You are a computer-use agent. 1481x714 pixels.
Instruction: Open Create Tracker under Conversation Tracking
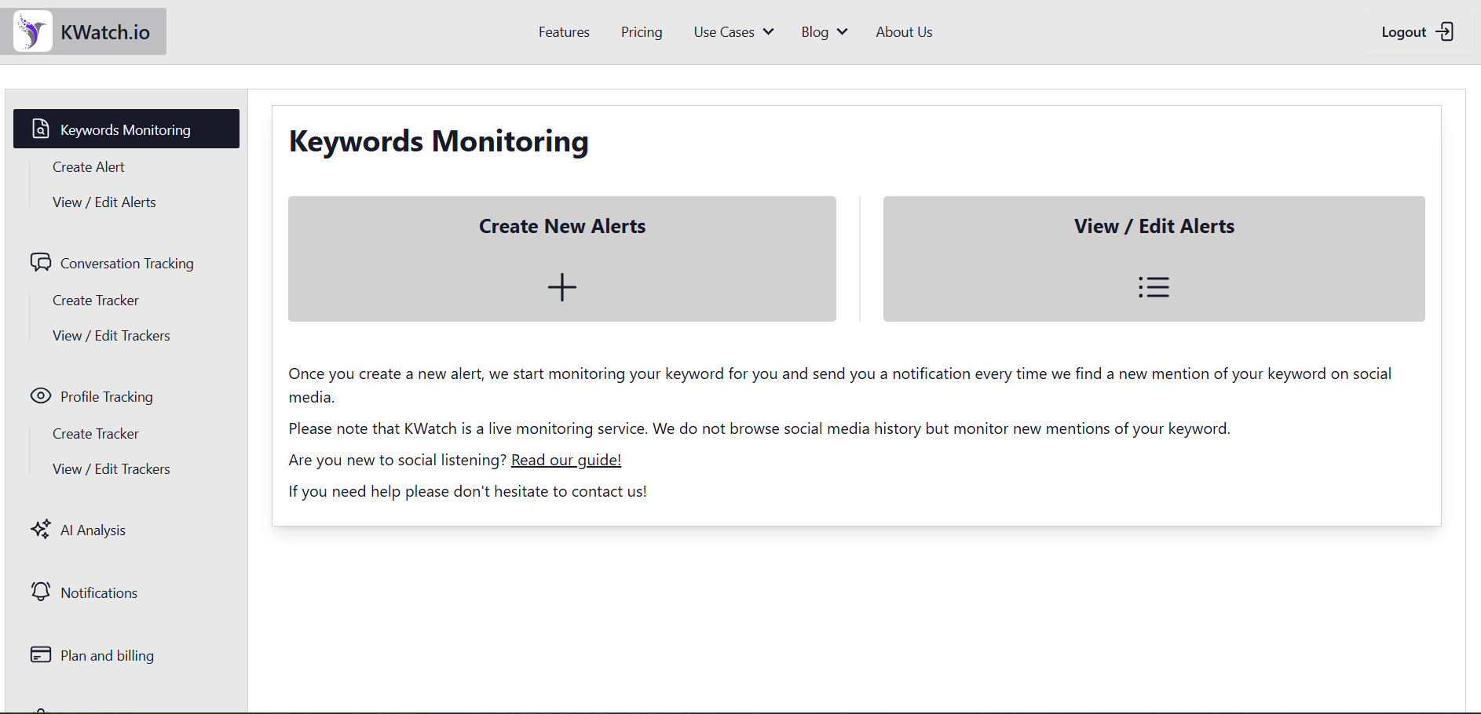pos(96,300)
